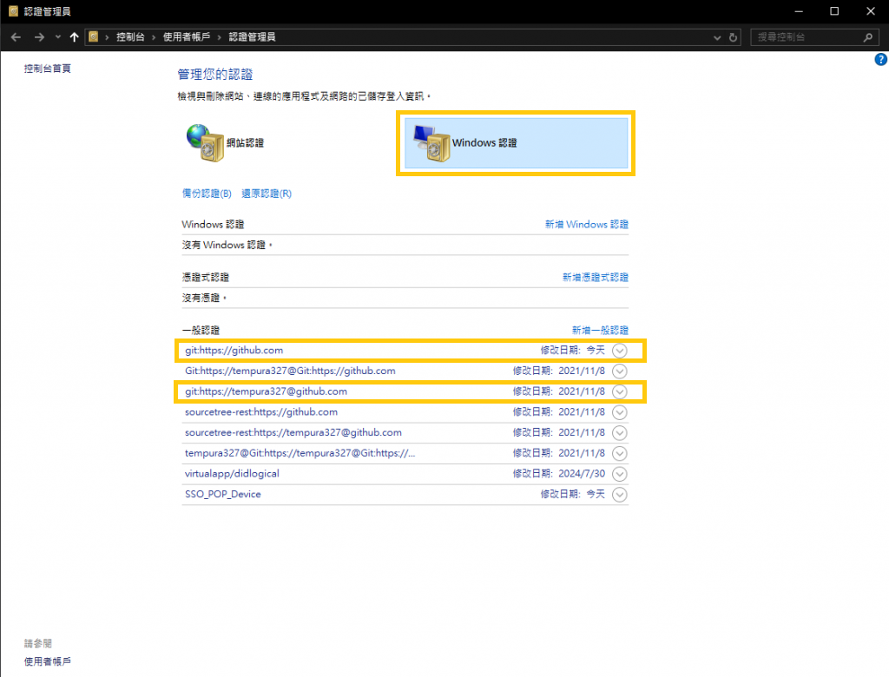Click 還原認證(R) link
The image size is (889, 677).
(x=267, y=194)
